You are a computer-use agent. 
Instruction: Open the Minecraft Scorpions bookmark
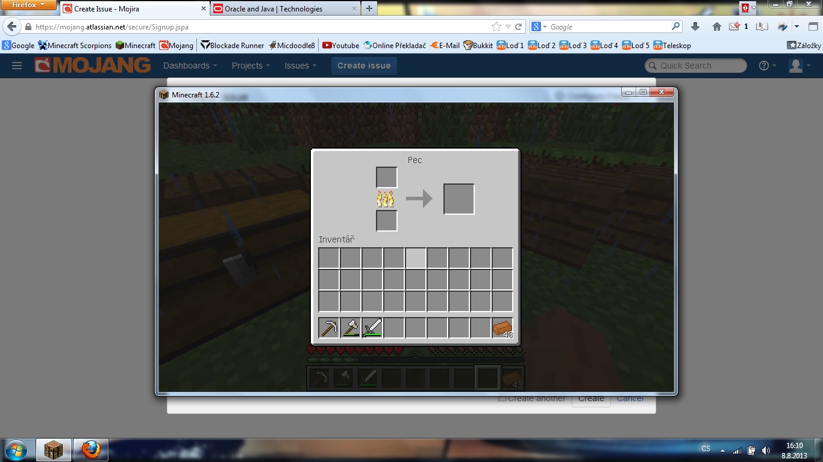(75, 45)
